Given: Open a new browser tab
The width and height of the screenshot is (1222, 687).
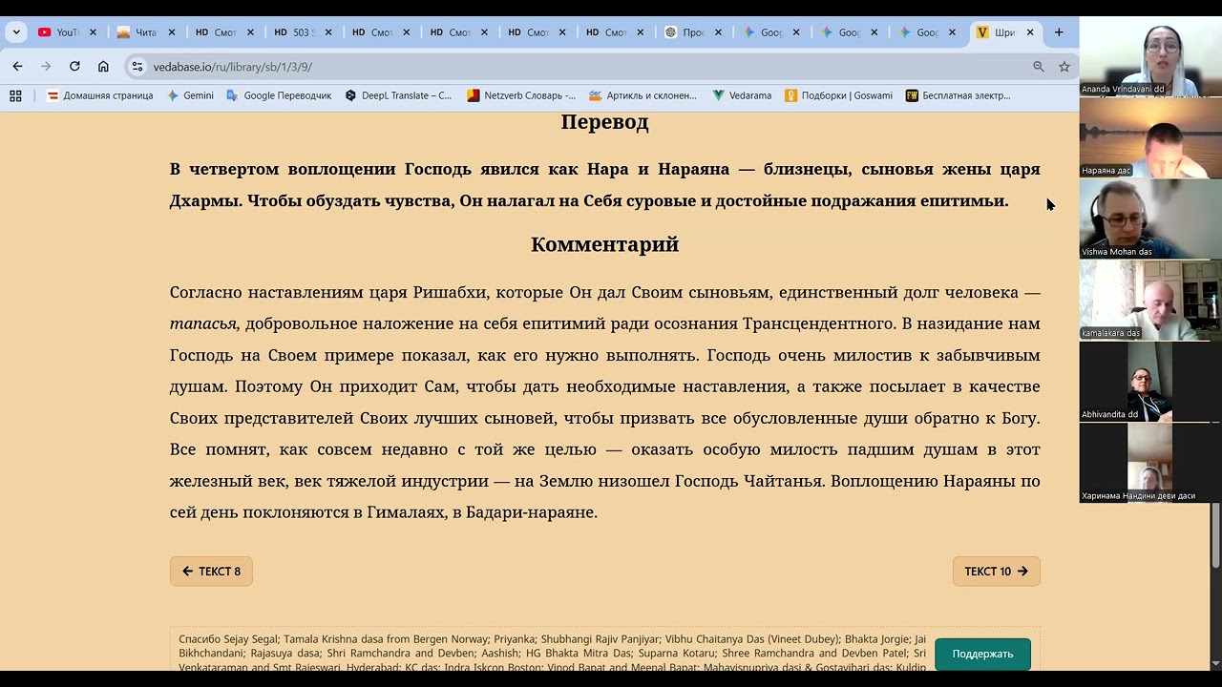Looking at the screenshot, I should click(1059, 32).
